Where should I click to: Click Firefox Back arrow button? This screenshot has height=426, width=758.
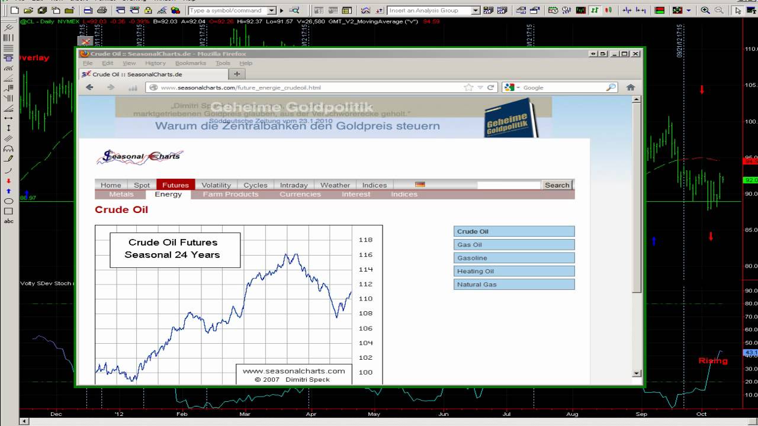(x=89, y=87)
